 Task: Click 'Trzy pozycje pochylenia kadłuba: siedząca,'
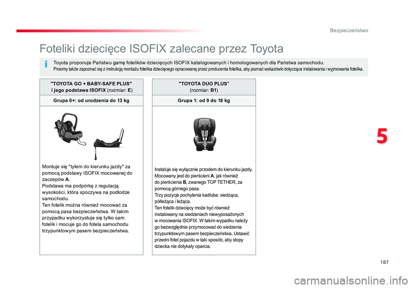click(x=197, y=195)
